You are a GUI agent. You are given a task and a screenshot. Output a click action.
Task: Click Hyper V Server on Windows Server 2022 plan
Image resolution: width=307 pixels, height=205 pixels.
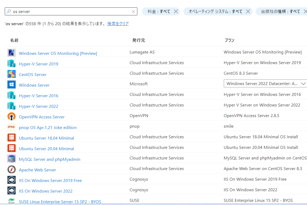click(x=262, y=105)
